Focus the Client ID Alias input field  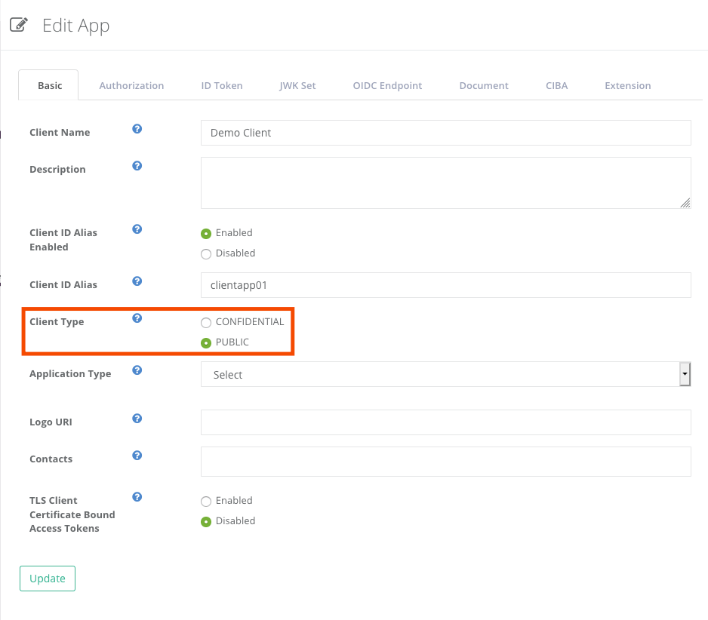(445, 284)
